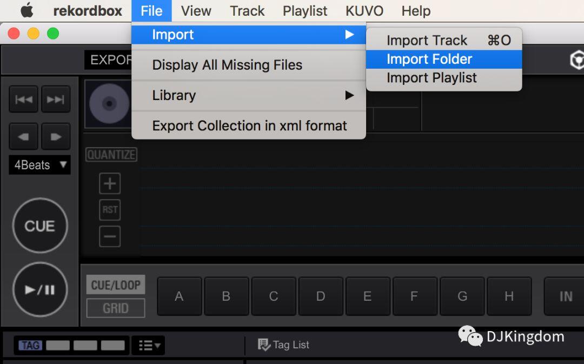Click the search backward arrow button

pos(23,136)
